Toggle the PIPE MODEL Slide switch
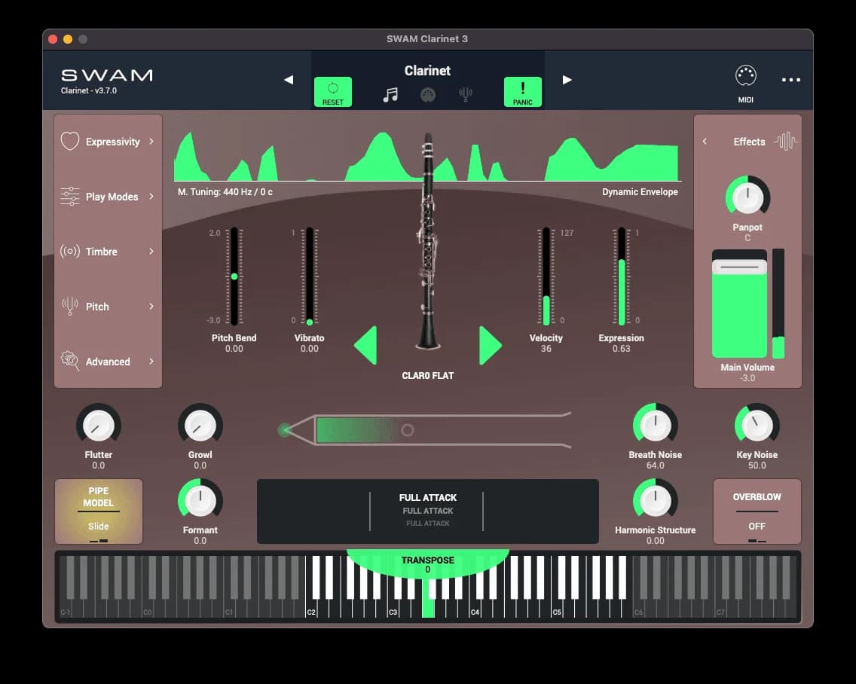Viewport: 856px width, 684px height. 99,511
